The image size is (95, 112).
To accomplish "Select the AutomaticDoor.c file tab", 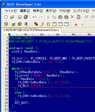I will pyautogui.click(x=31, y=30).
